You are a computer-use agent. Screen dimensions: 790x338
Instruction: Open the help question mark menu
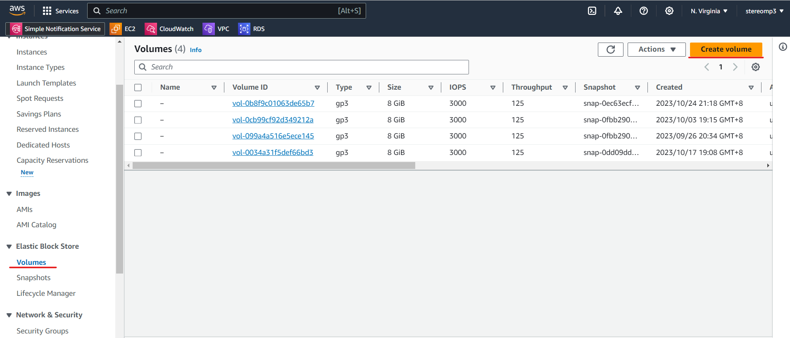tap(644, 11)
